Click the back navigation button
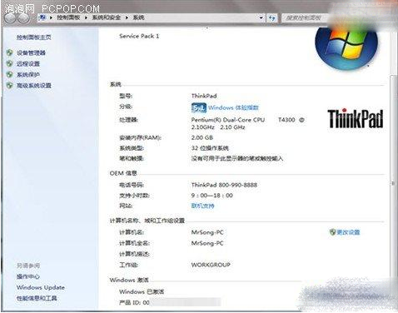 tap(11, 18)
